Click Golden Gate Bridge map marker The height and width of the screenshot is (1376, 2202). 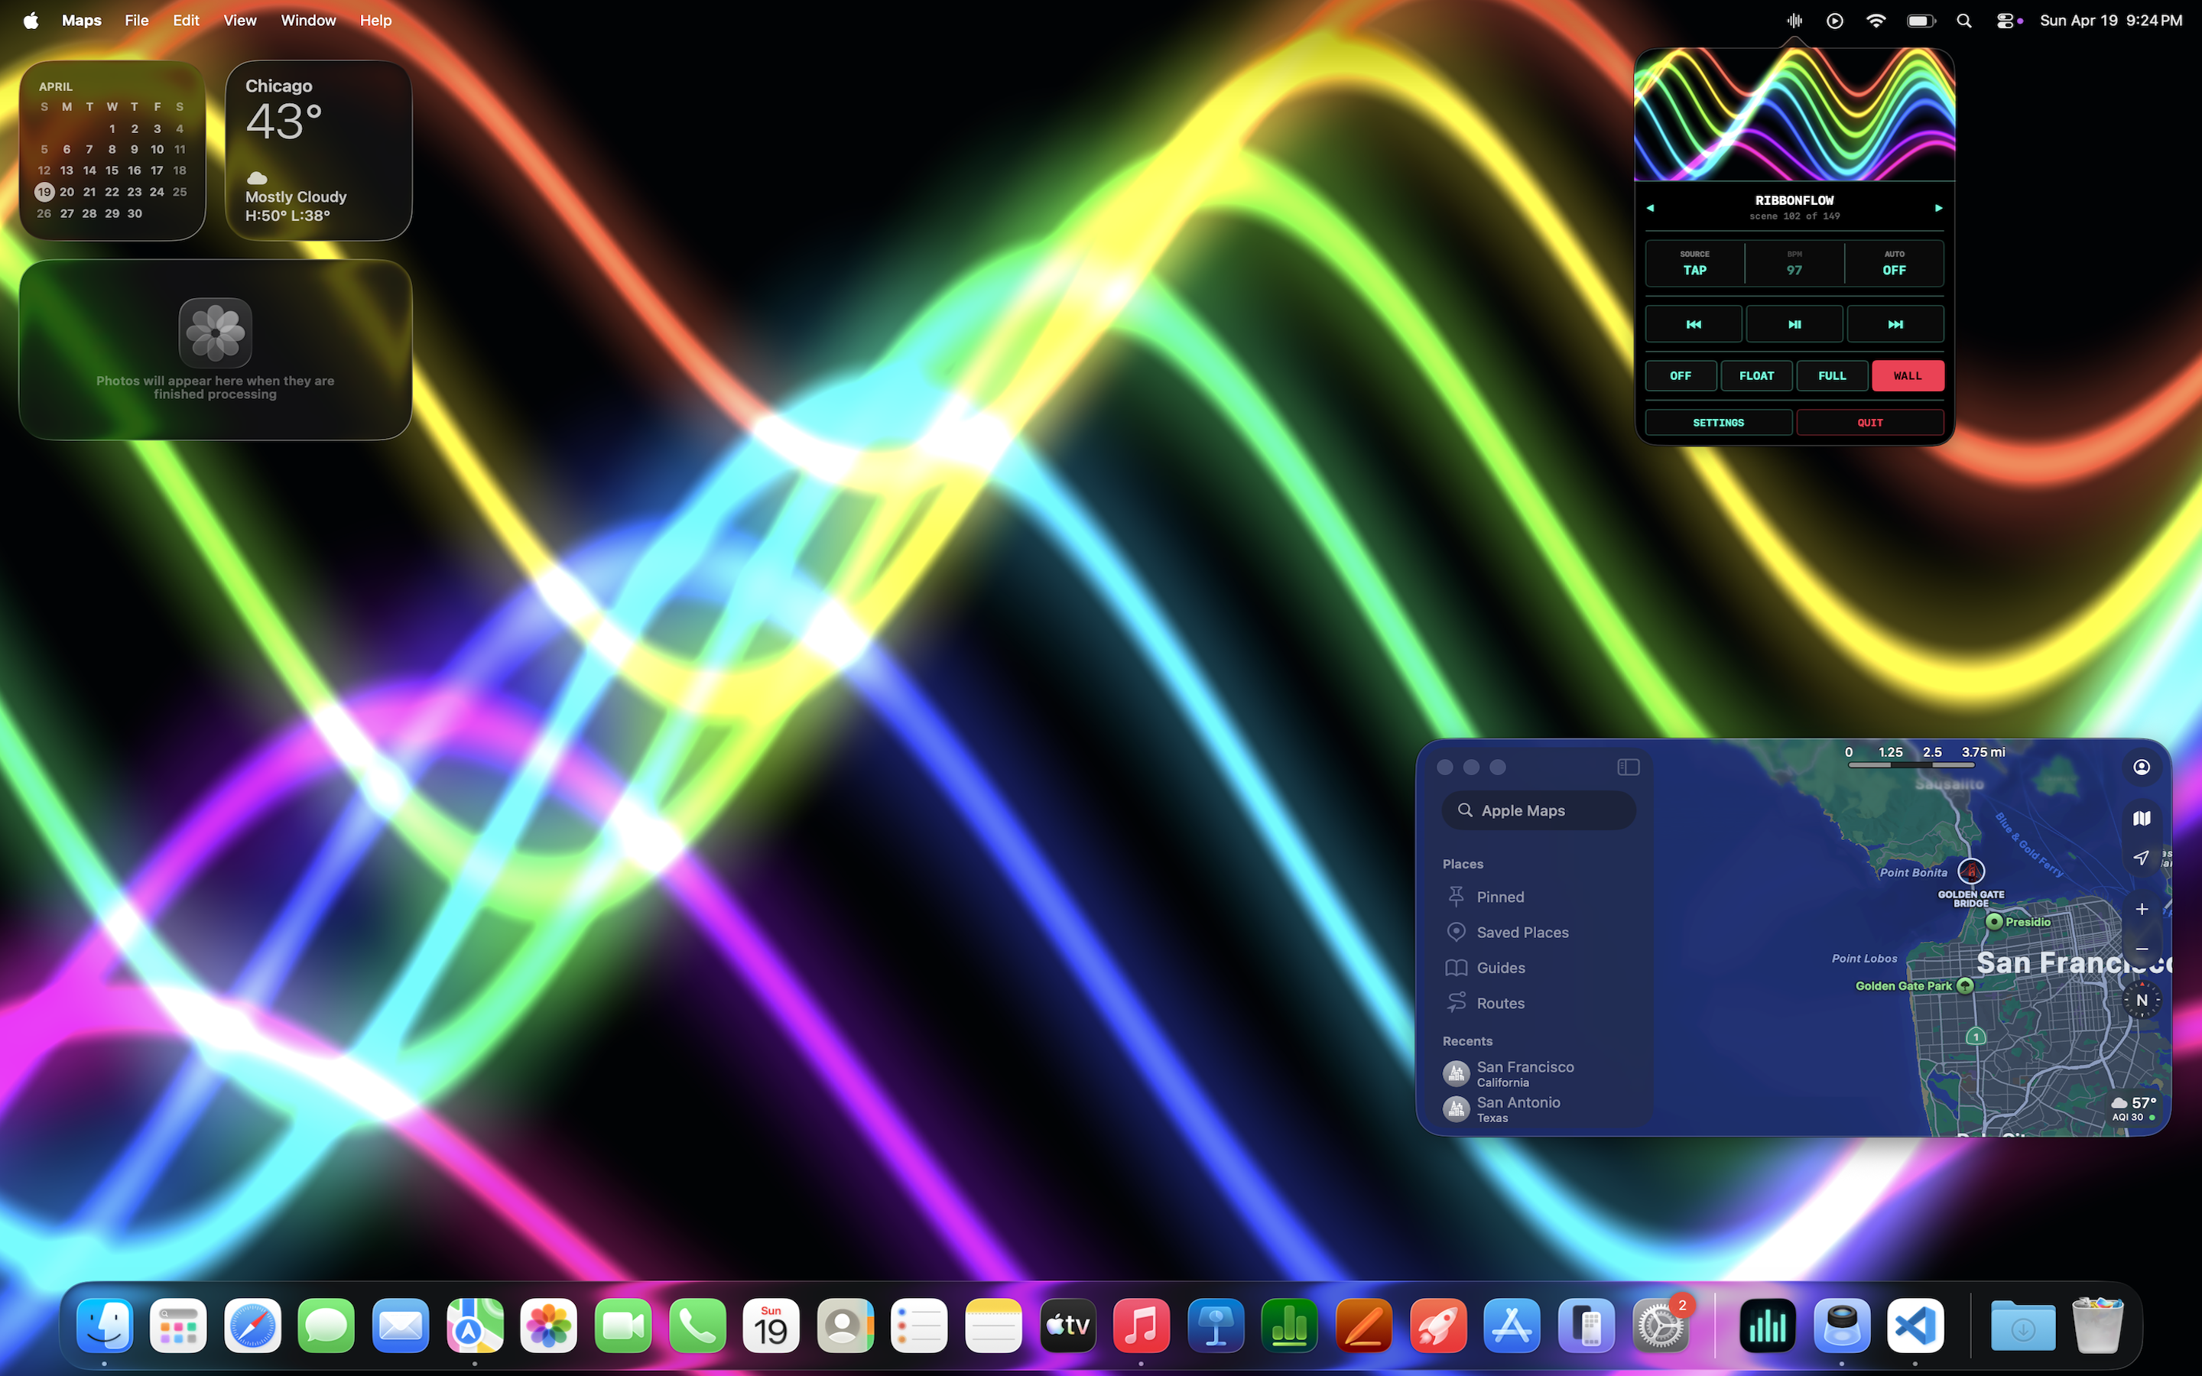(1971, 871)
